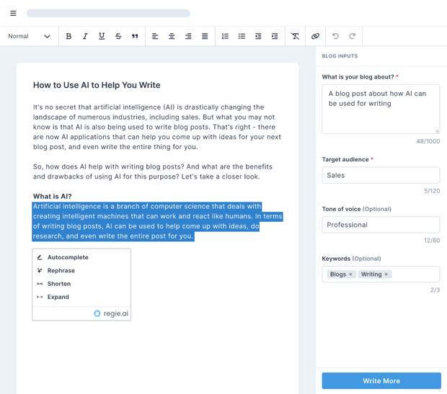This screenshot has height=394, width=447.
Task: Toggle strikethrough formatting
Action: point(118,36)
